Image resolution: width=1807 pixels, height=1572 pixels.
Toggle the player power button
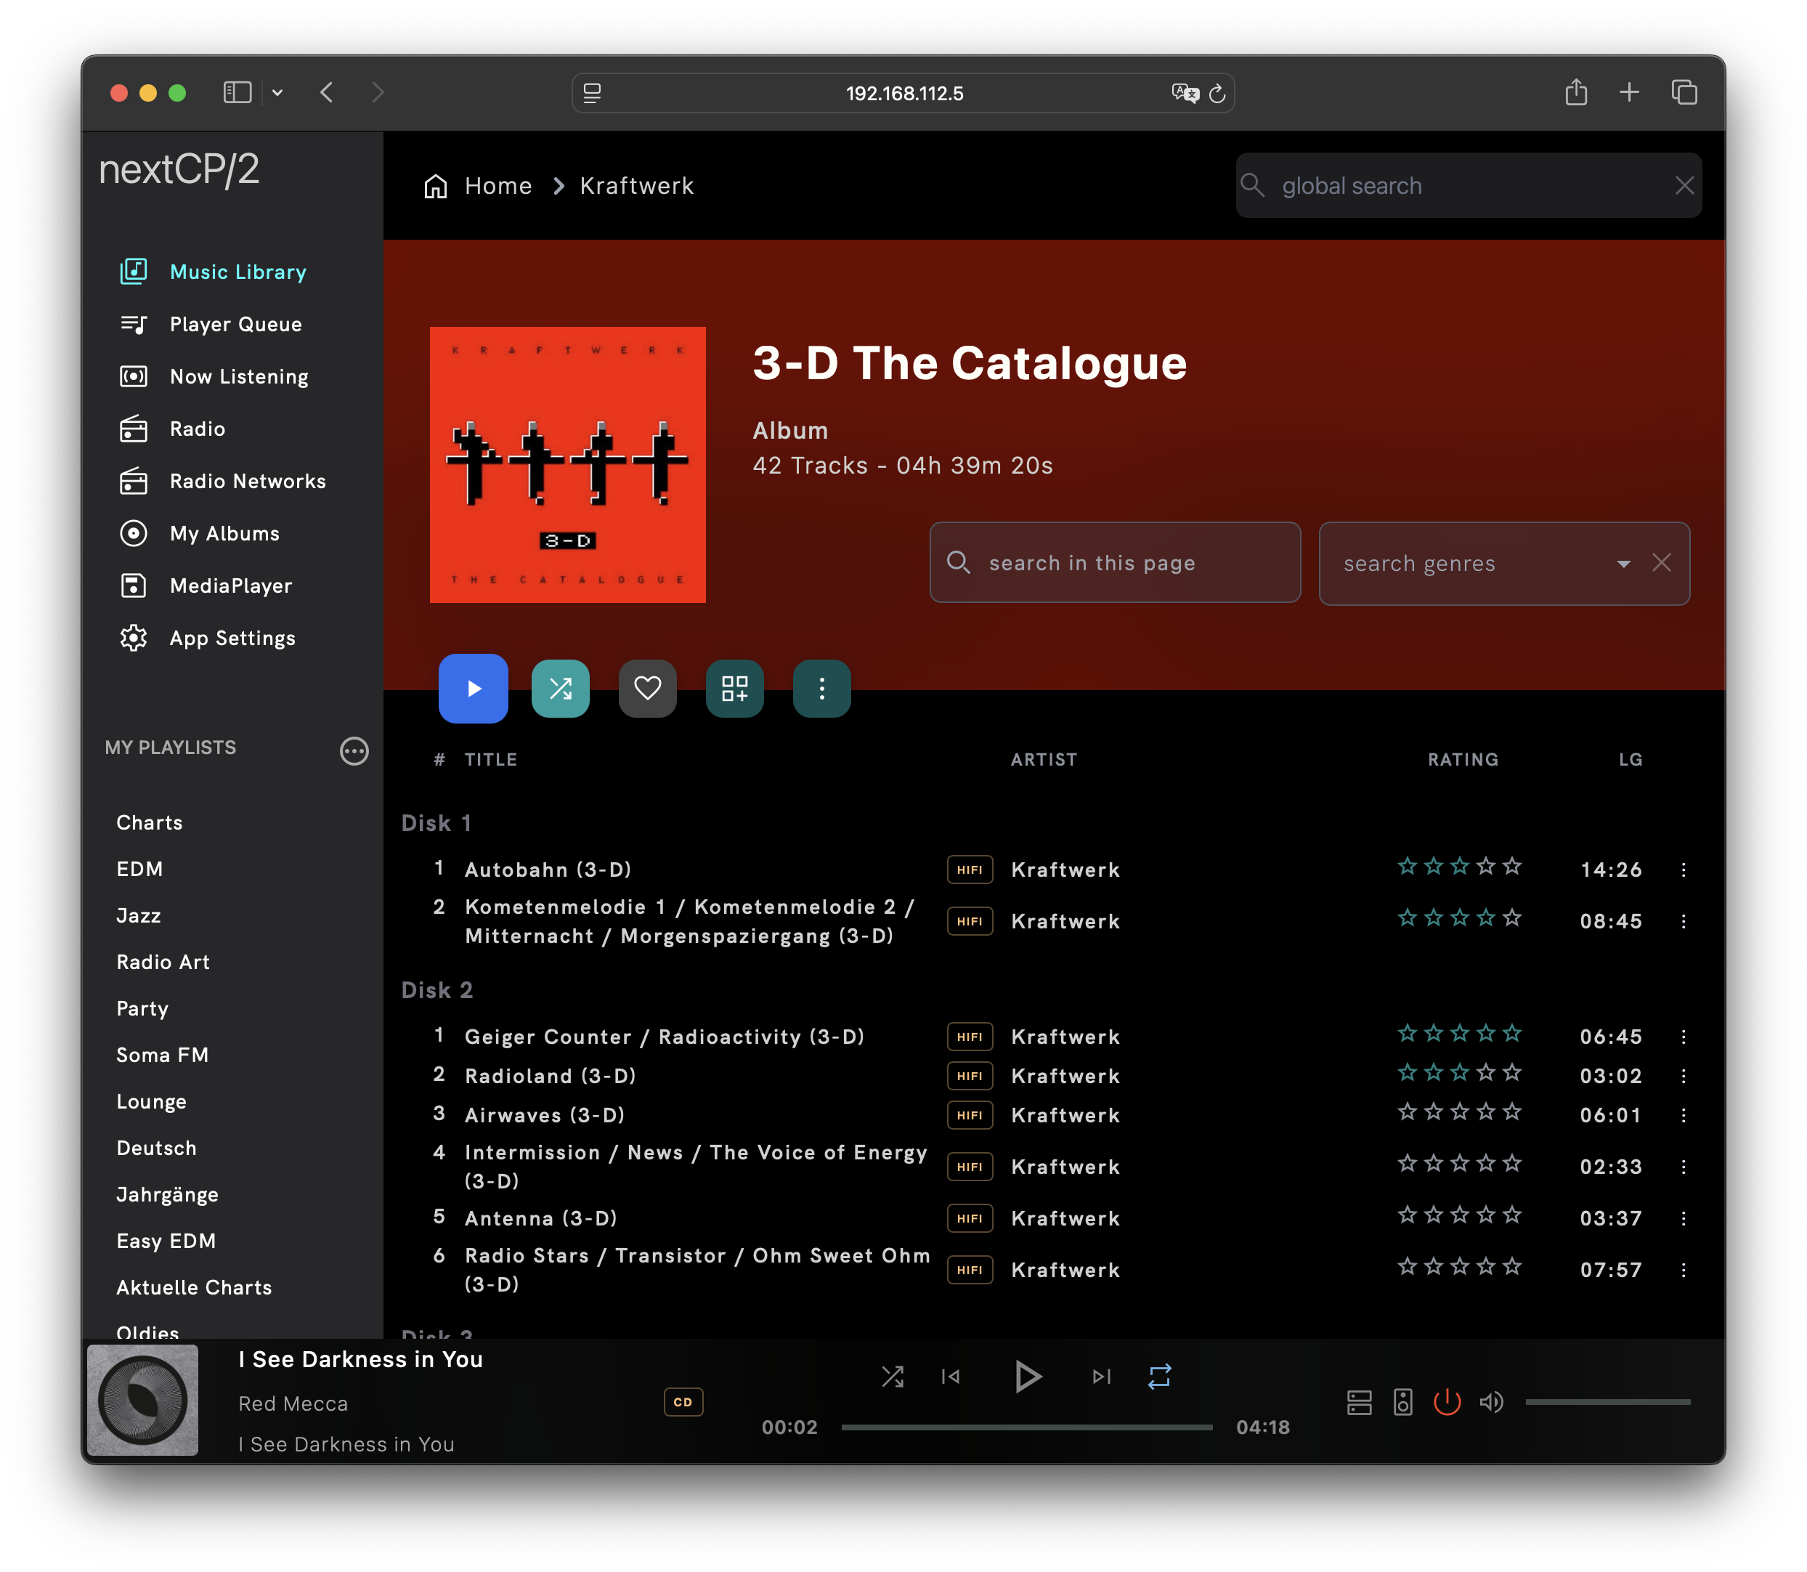[1447, 1402]
